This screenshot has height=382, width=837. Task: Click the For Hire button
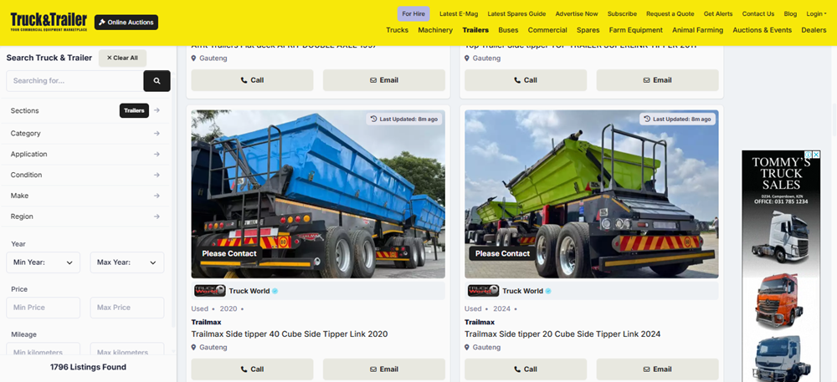pos(413,14)
